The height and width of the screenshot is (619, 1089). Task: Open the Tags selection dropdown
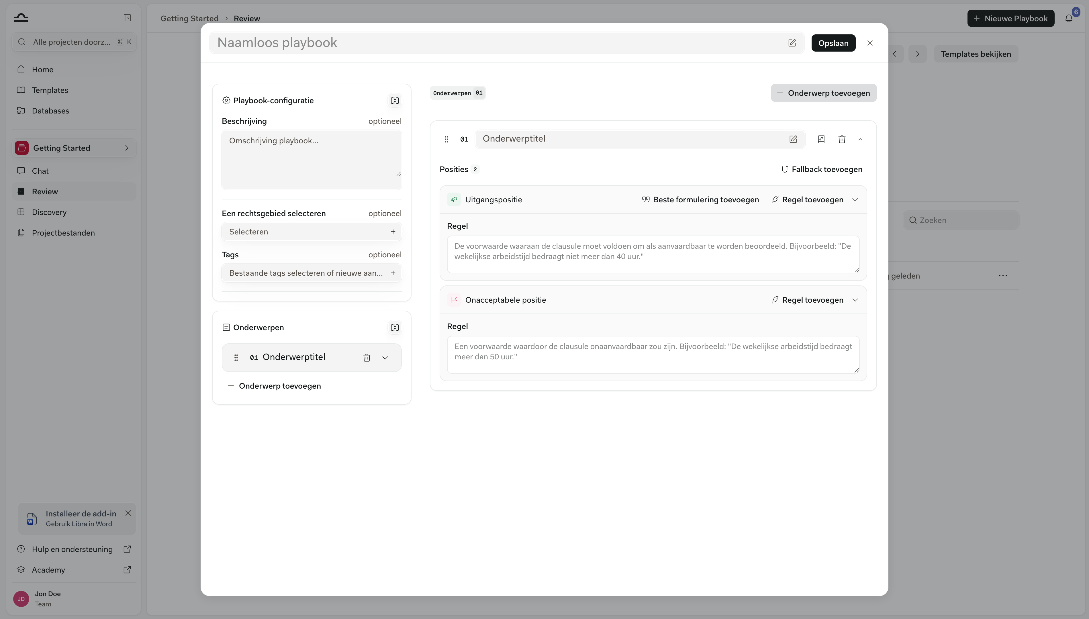(312, 273)
